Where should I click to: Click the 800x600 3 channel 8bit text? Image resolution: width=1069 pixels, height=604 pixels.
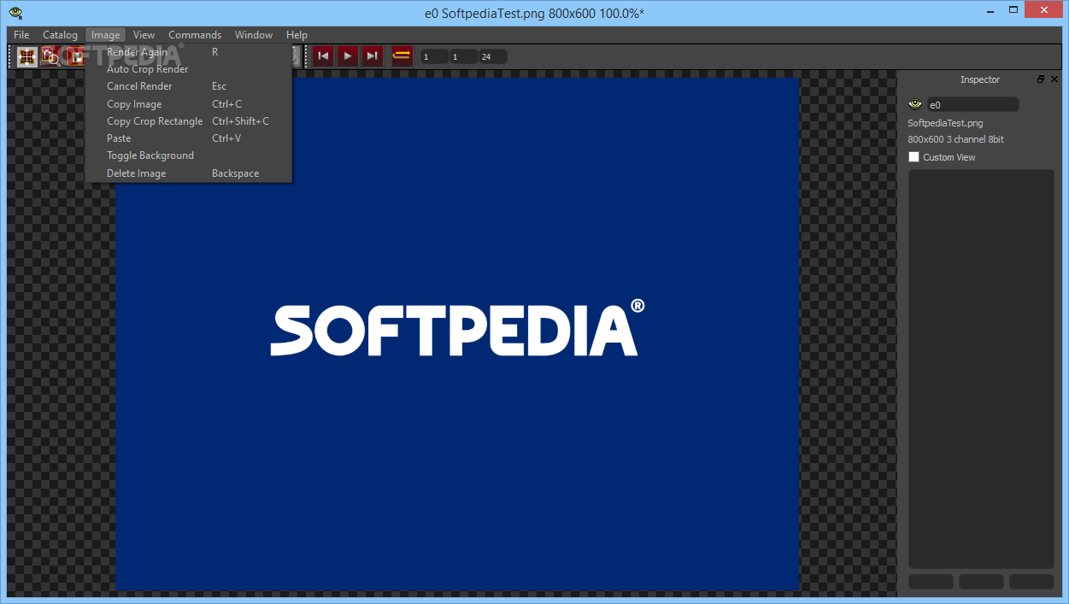(955, 139)
